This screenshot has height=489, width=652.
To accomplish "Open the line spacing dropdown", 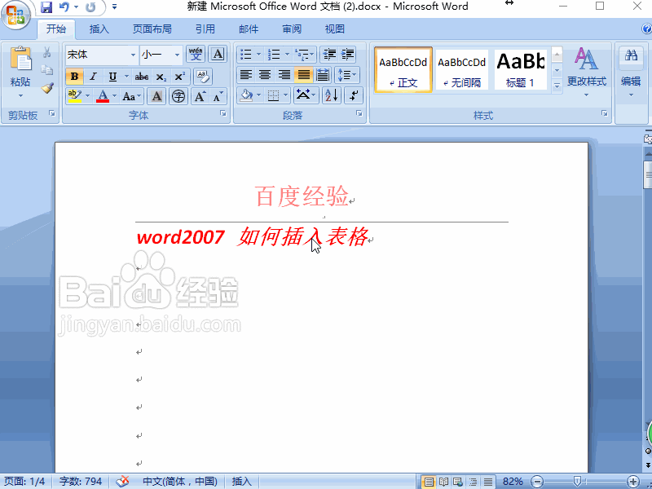I will (347, 75).
